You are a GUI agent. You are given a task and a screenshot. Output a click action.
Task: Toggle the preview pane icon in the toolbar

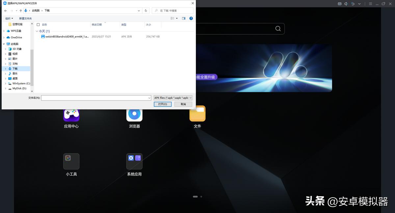[x=184, y=18]
